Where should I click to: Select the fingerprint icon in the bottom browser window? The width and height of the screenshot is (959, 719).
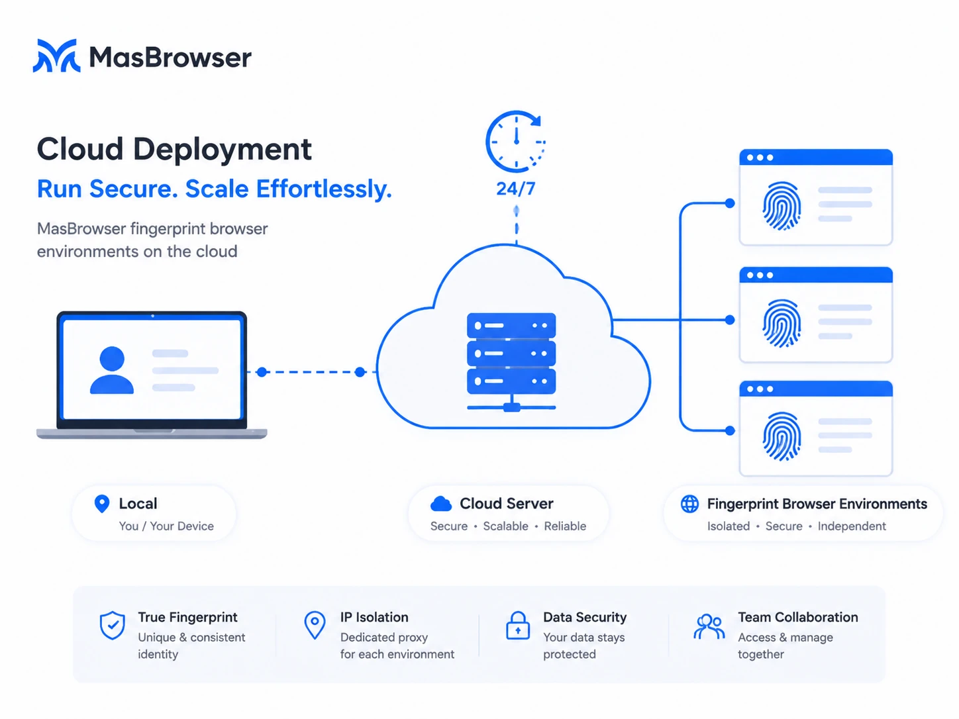tap(782, 437)
